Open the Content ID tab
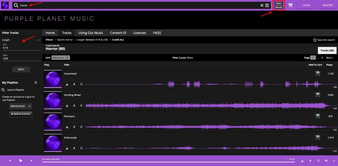The image size is (338, 166). (118, 33)
